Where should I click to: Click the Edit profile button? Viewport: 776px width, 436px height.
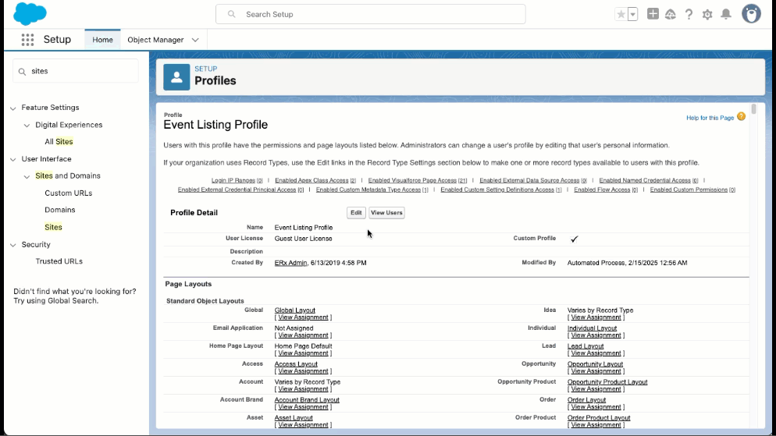tap(356, 213)
